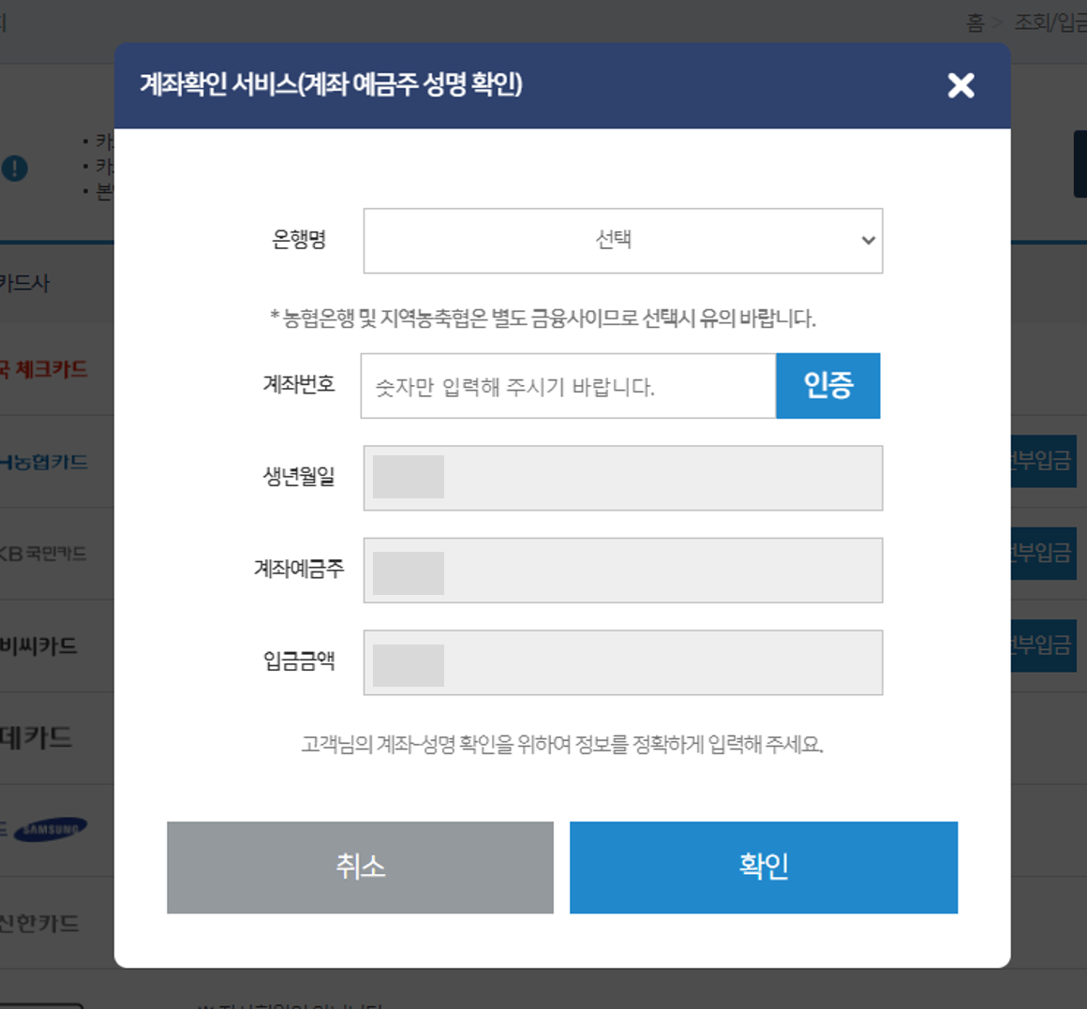Click the 확인 confirm button
The image size is (1087, 1009).
[763, 867]
